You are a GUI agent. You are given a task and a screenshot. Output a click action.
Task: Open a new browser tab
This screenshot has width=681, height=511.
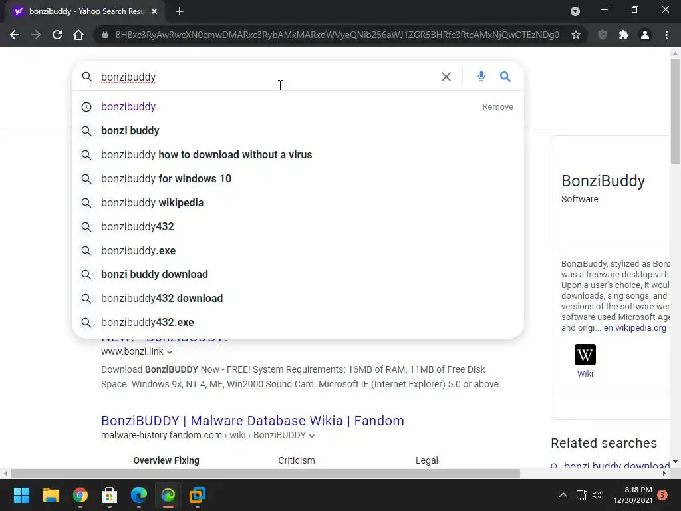(180, 12)
